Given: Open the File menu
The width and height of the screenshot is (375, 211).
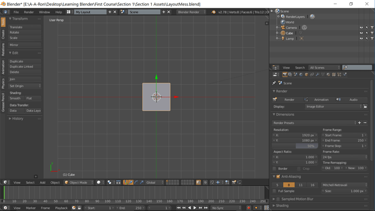Looking at the screenshot, I should tap(16, 12).
